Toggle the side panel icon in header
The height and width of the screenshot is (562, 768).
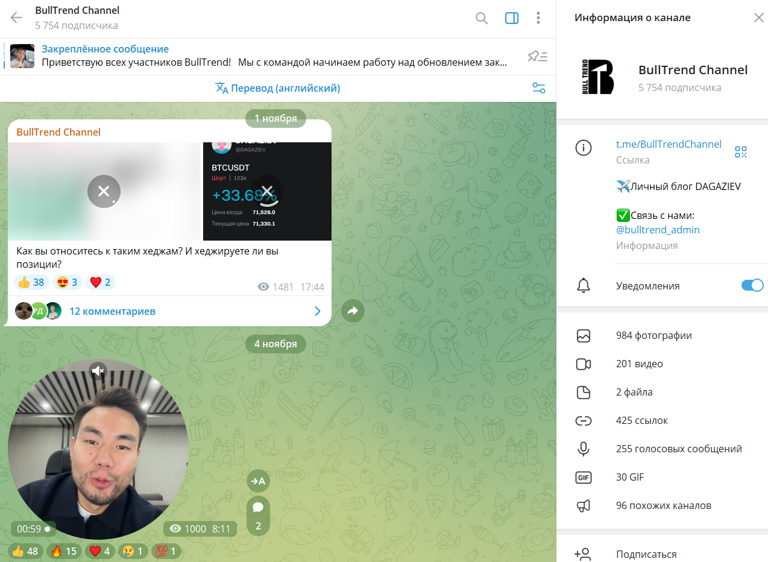(511, 18)
